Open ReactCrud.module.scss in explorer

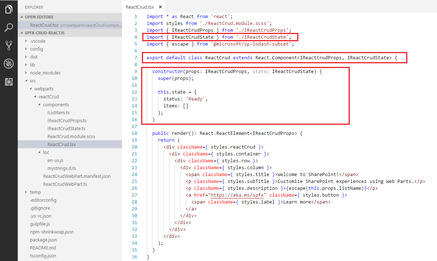click(x=71, y=136)
